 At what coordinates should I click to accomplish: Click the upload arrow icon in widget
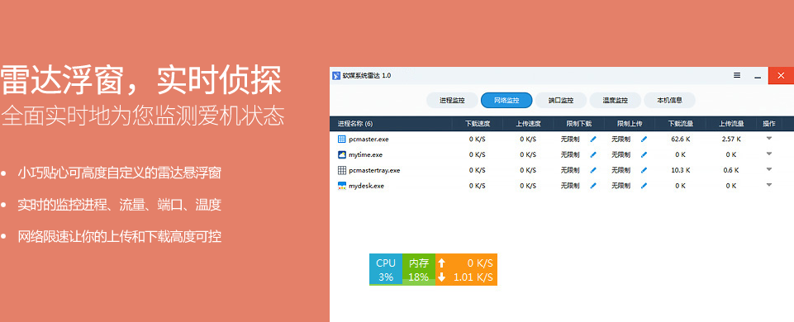441,263
